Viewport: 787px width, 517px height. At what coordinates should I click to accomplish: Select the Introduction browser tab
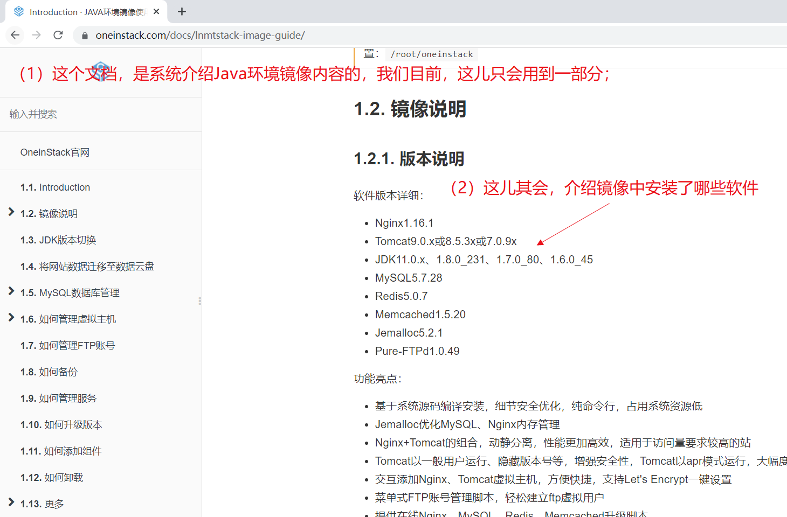(x=86, y=12)
